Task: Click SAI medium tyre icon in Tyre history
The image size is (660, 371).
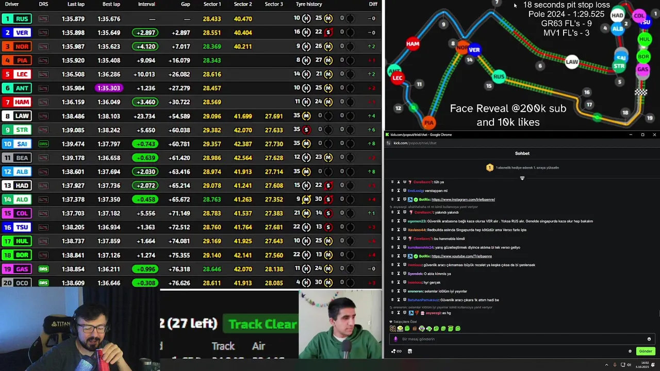Action: [306, 144]
